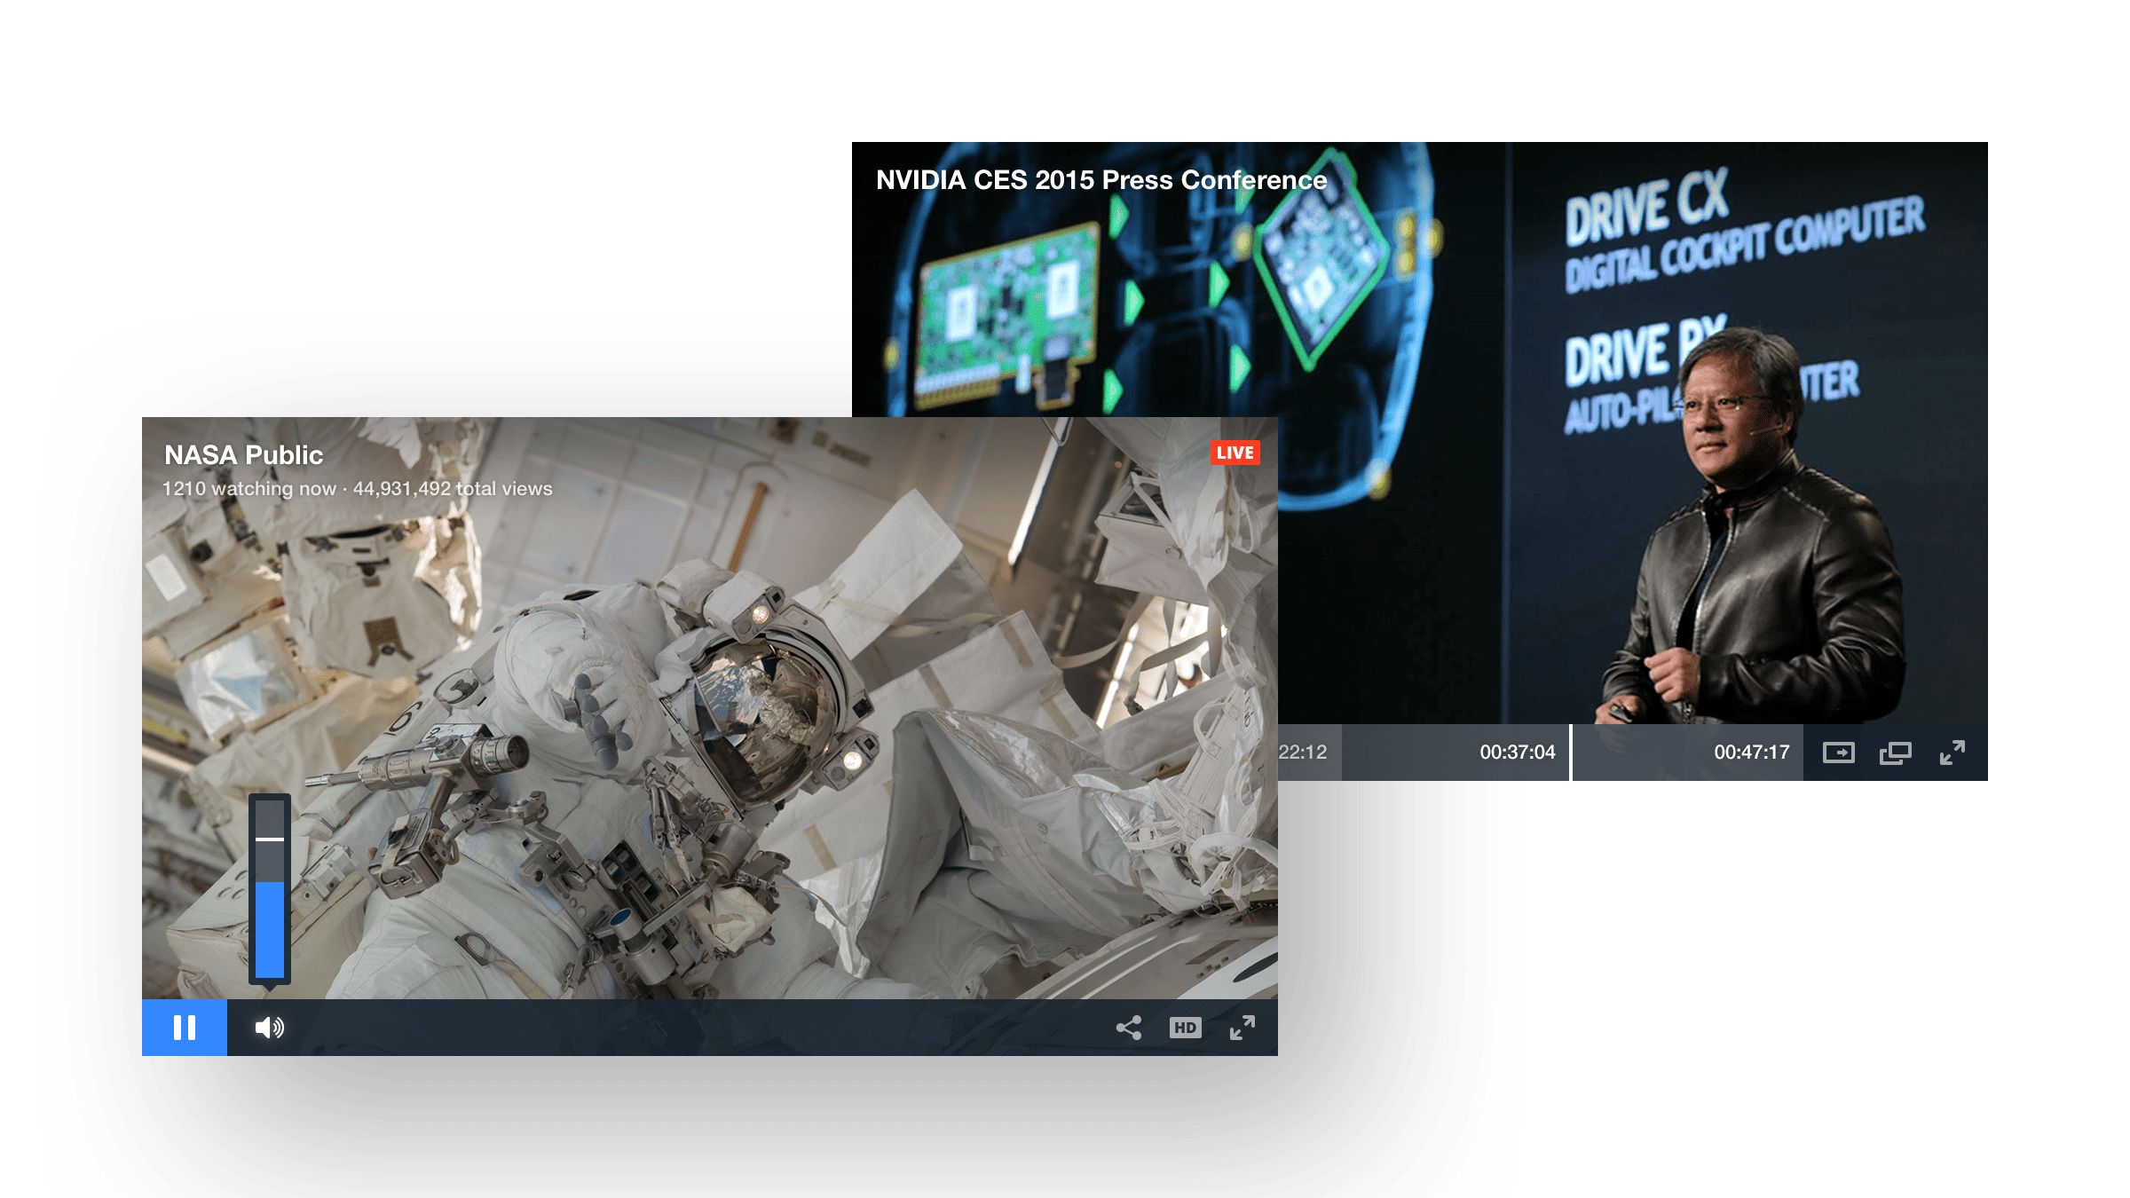
Task: Enter fullscreen on the NASA Public player
Action: [x=1242, y=1028]
